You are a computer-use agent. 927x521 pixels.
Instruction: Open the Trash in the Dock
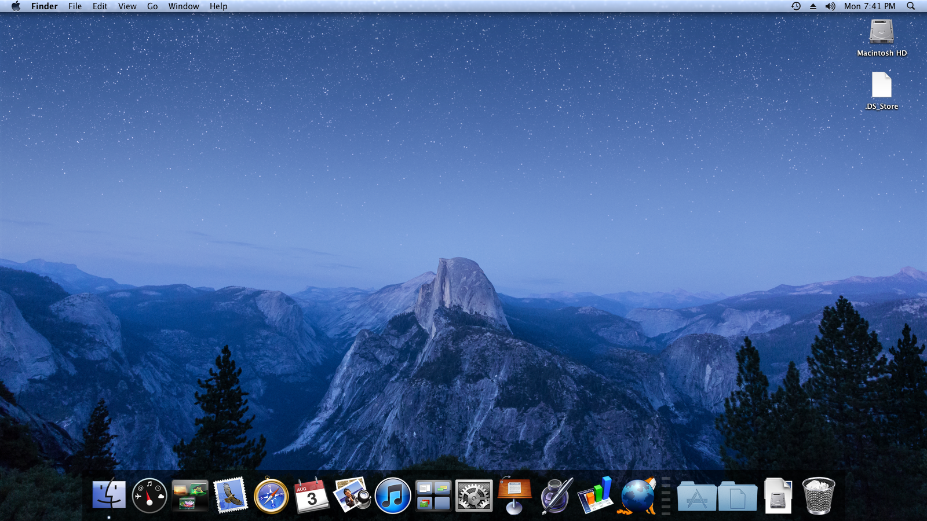pos(818,496)
